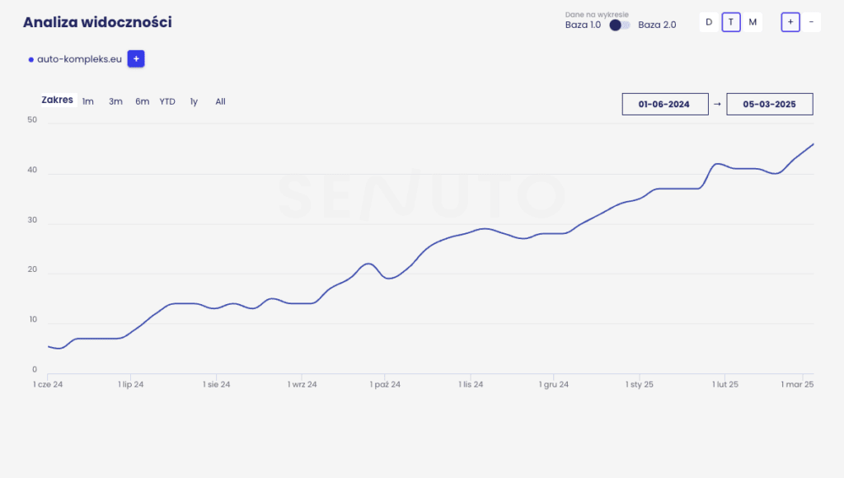Switch range to 1y
The image size is (844, 478).
pyautogui.click(x=194, y=101)
